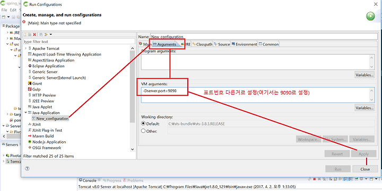Click the Workspace... button
The image size is (382, 191).
click(x=309, y=140)
